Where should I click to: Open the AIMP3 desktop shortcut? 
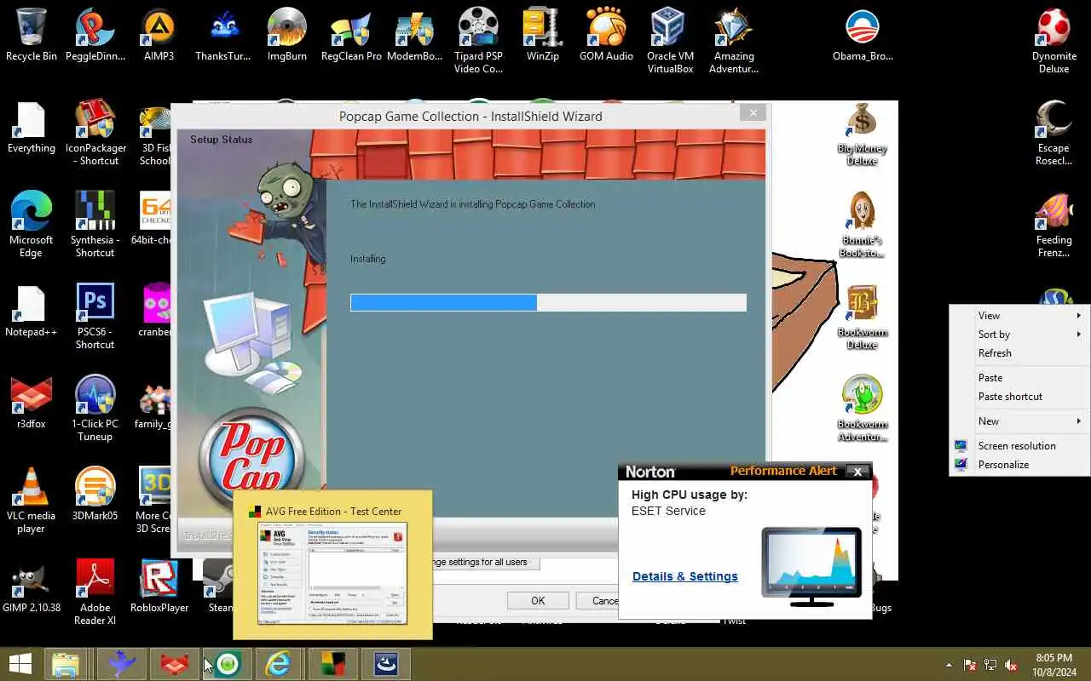(x=159, y=35)
